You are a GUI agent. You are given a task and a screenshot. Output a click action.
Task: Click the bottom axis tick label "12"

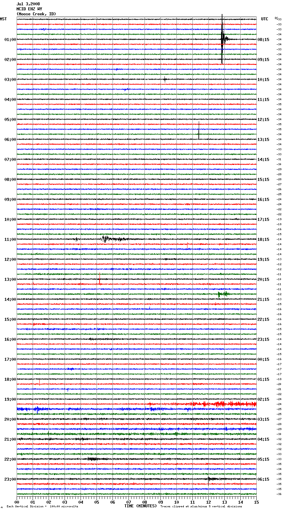pos(208,502)
